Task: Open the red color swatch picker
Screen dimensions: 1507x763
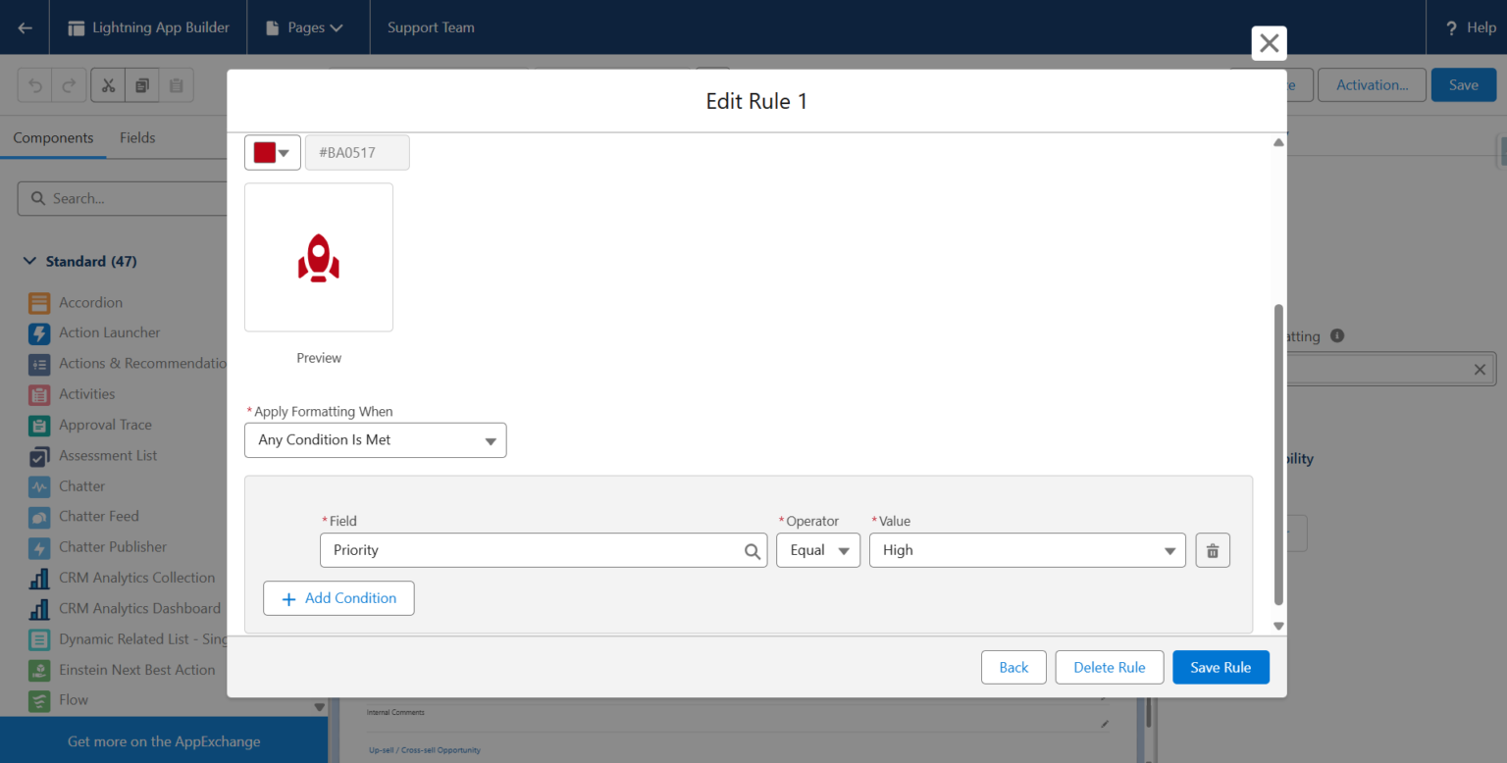Action: coord(272,152)
